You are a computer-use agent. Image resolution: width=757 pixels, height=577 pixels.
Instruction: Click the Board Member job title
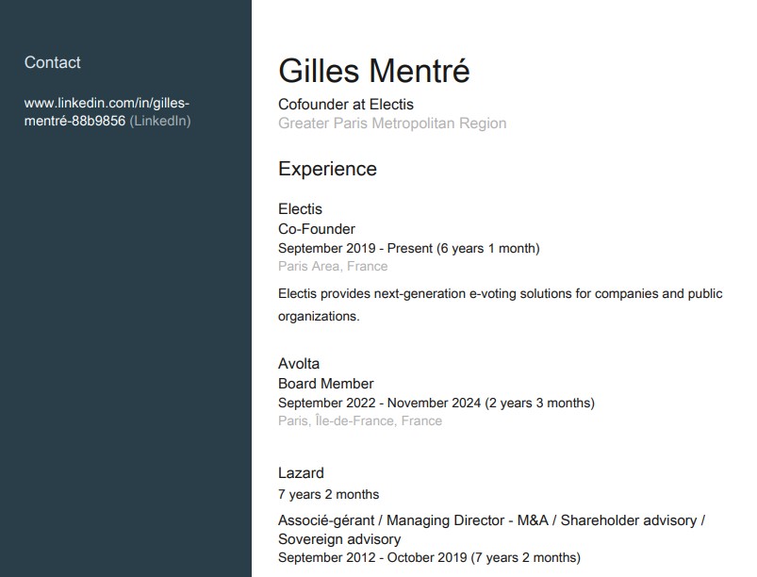326,384
